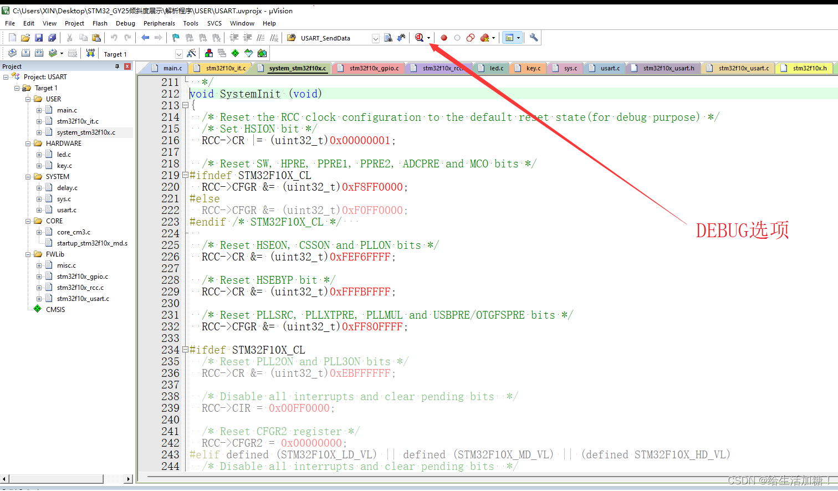Undo the last edit
838x491 pixels.
coord(114,37)
